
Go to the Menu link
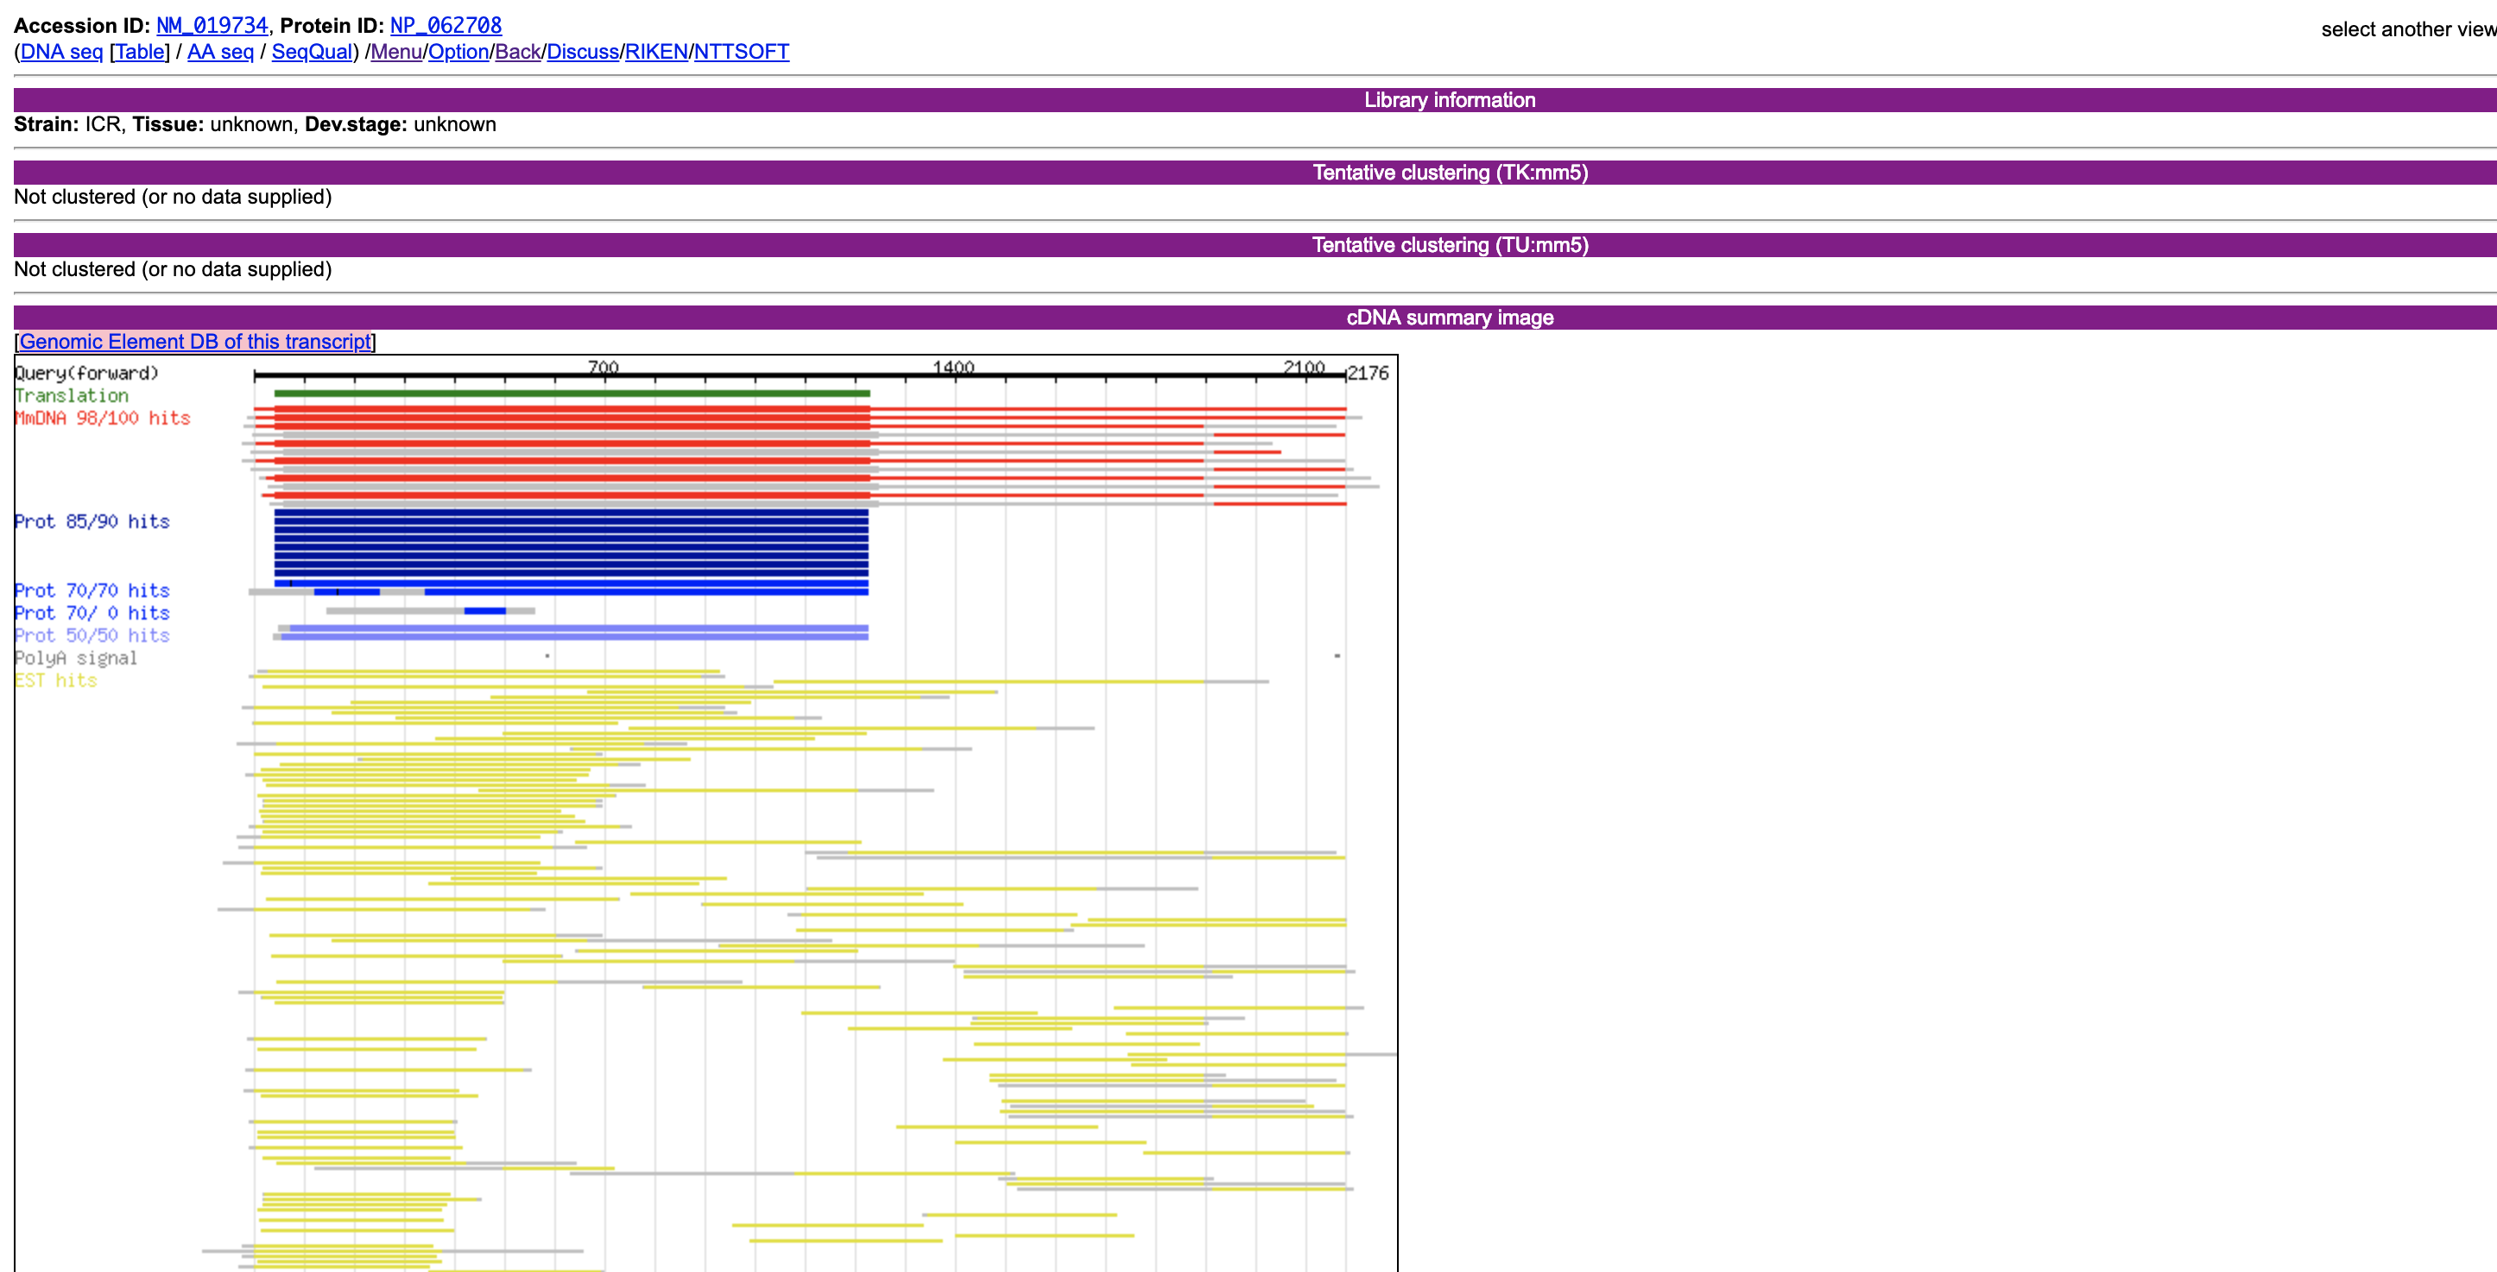click(x=395, y=51)
